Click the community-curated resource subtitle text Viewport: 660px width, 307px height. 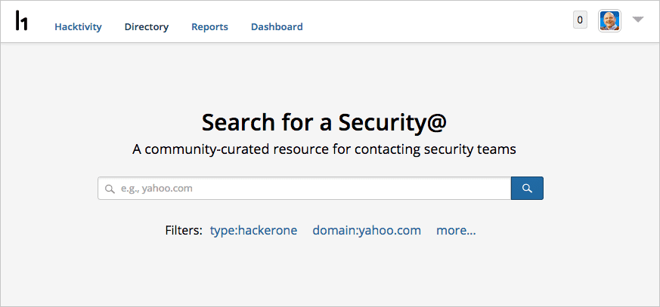point(324,149)
